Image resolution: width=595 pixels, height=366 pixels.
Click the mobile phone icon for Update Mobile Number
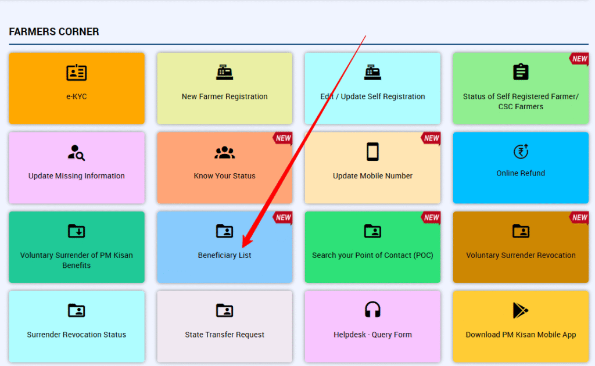[x=372, y=152]
